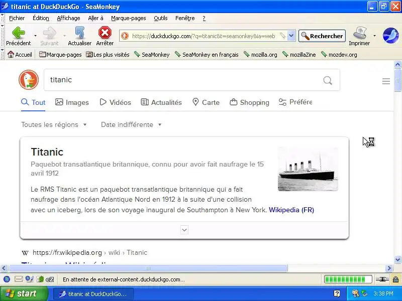Click the help icon in the taskbar
Viewport: 402px width, 301px height.
coord(337,293)
